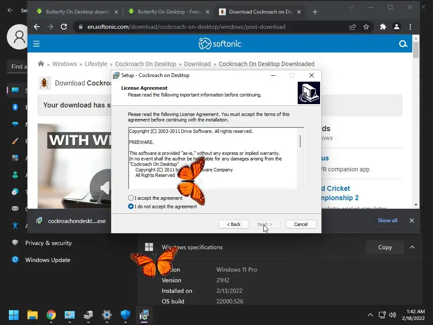433x325 pixels.
Task: Click the Softonic search magnifier icon
Action: pos(403,44)
